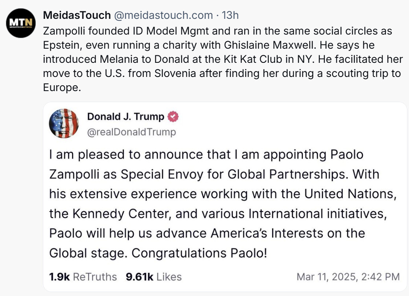Image resolution: width=409 pixels, height=296 pixels.
Task: Click the Kennedy Center line of quote
Action: 218,214
